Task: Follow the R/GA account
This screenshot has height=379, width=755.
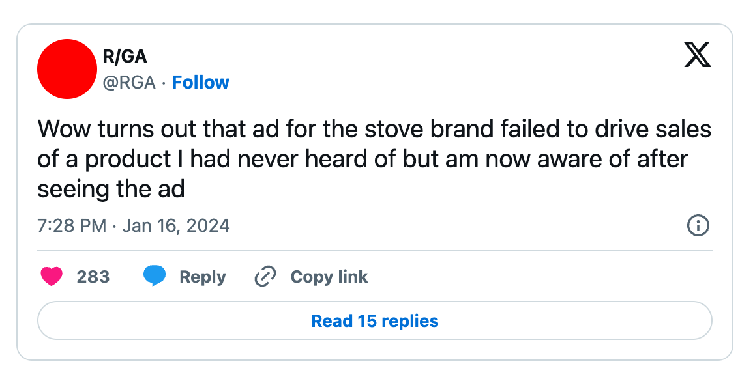Action: (x=200, y=83)
